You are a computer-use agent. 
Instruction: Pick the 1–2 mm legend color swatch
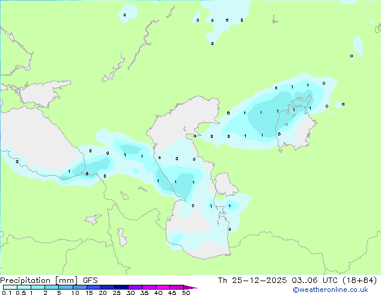pyautogui.click(x=38, y=287)
